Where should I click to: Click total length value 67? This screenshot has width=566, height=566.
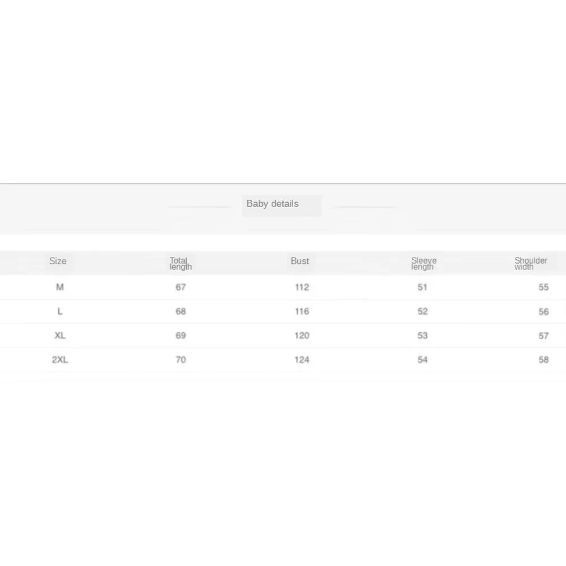click(181, 287)
